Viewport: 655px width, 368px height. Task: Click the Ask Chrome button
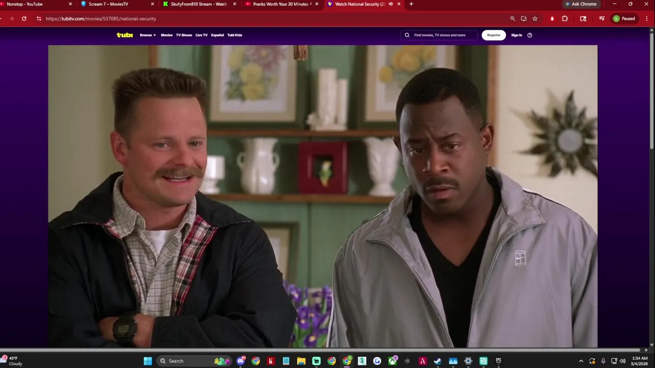pyautogui.click(x=581, y=4)
